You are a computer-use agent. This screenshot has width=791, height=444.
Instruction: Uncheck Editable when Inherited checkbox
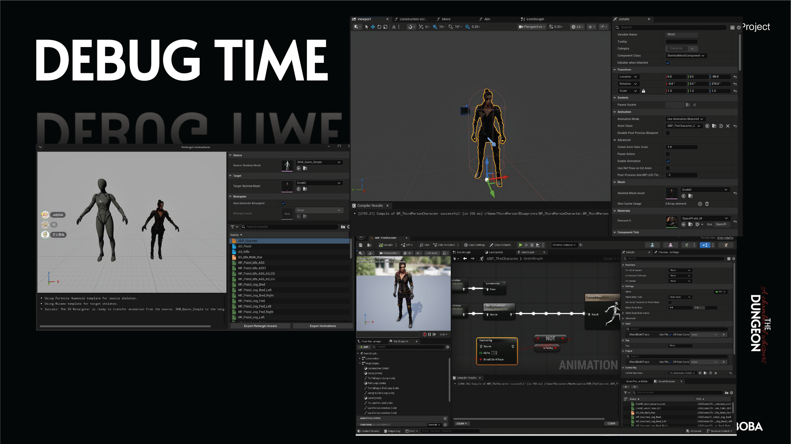tap(668, 63)
